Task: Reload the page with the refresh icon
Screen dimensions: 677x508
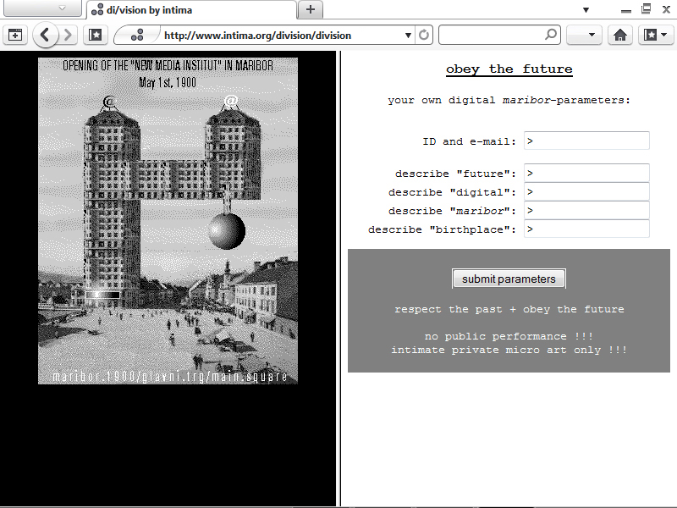Action: click(424, 36)
